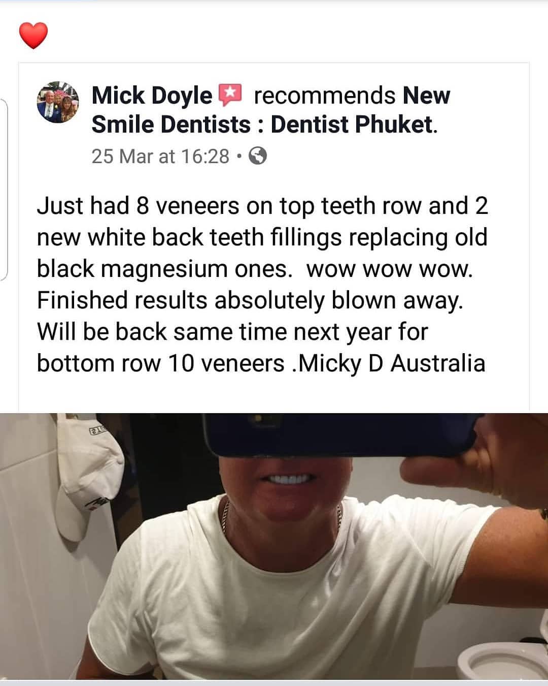Click the word recommends in the header

tap(324, 96)
